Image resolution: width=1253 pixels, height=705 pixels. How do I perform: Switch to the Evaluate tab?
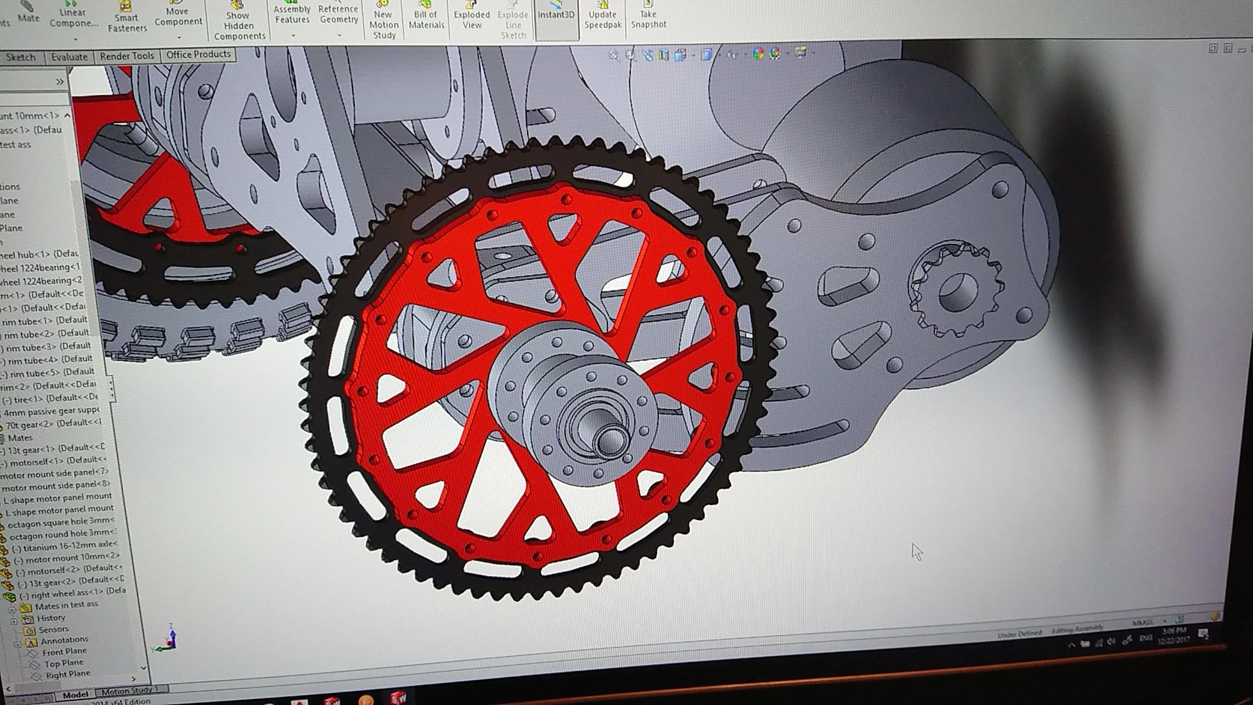(69, 57)
